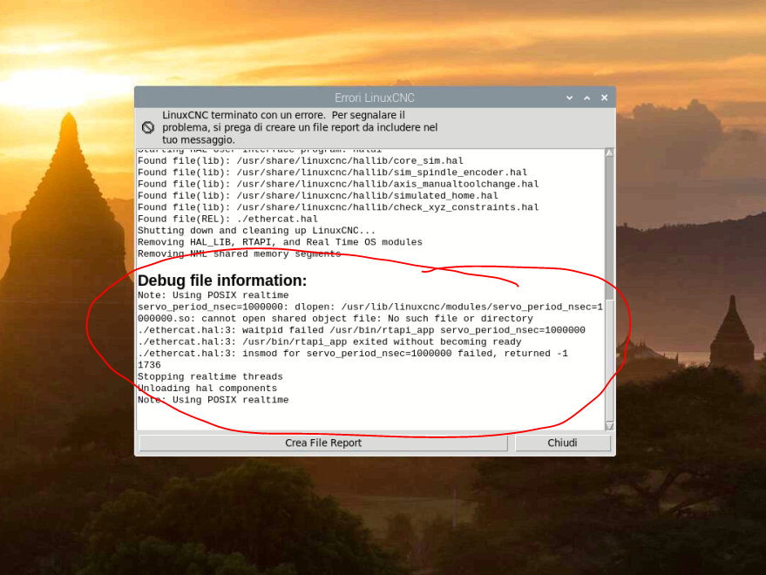Close the dialog with Chiudi button
This screenshot has height=575, width=766.
point(562,443)
